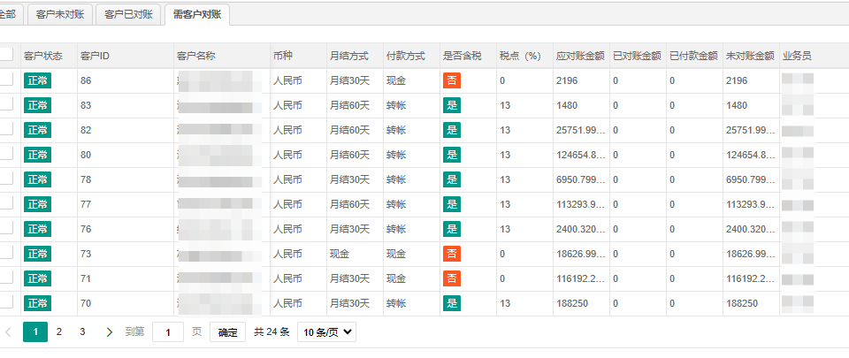Select the 需客户对账 tab
849x358 pixels.
coord(197,15)
